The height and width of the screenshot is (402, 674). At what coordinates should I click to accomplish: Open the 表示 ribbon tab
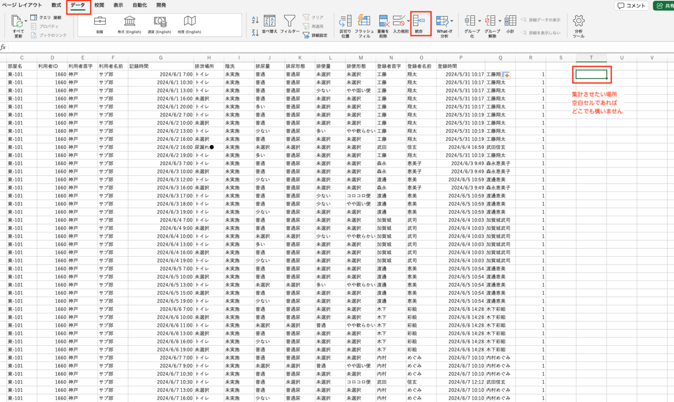click(118, 5)
